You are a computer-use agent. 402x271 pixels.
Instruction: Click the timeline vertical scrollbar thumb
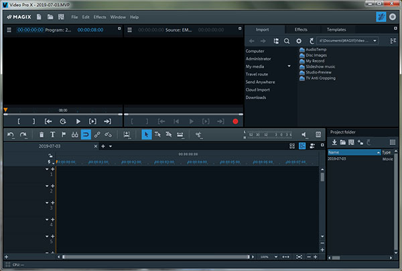[x=322, y=177]
